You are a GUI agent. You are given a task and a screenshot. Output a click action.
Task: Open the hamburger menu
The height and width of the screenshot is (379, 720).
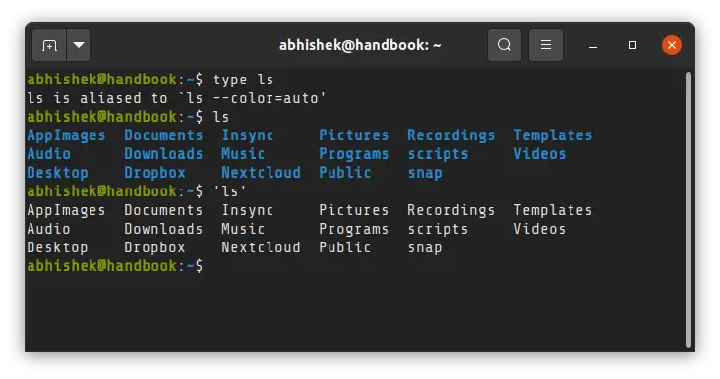click(x=546, y=45)
